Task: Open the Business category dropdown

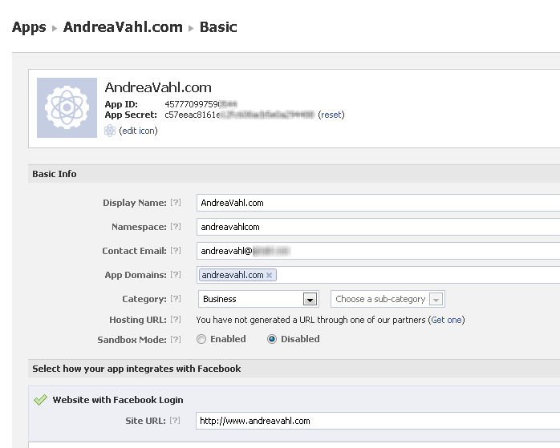Action: [x=310, y=300]
